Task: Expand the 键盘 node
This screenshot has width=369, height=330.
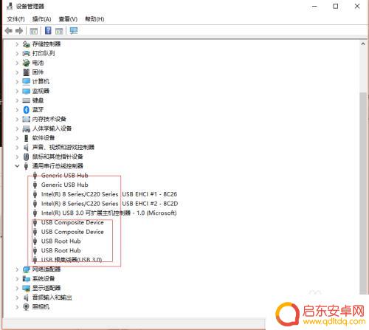Action: [x=17, y=100]
